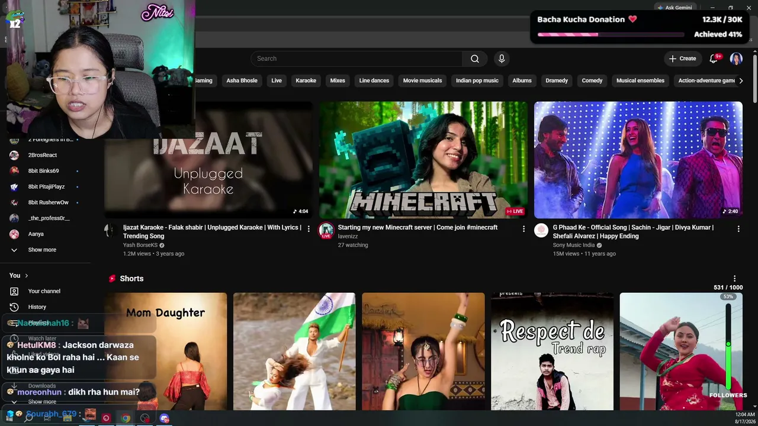Expand the You section chevron
Image resolution: width=758 pixels, height=426 pixels.
pos(26,276)
